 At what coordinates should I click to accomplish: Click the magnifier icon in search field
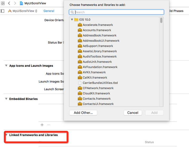tap(72, 12)
